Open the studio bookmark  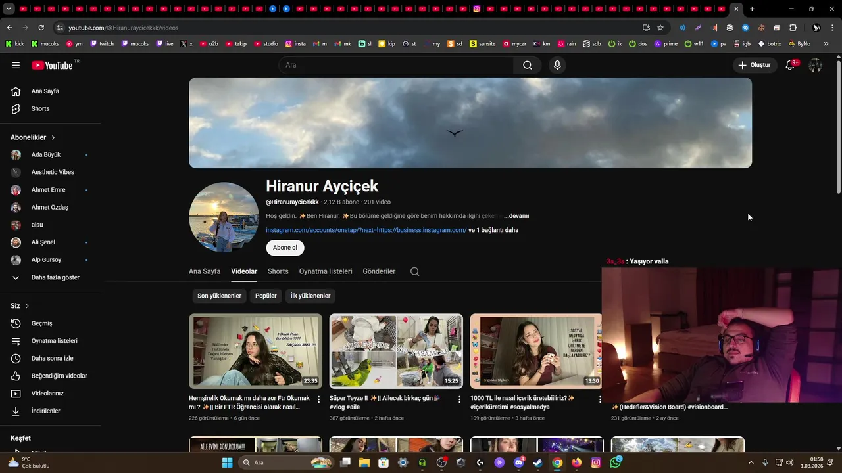[x=266, y=43]
